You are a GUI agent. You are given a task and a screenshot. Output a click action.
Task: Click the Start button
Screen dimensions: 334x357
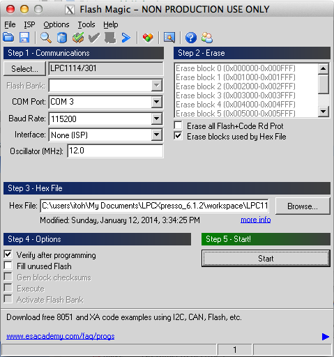[266, 259]
